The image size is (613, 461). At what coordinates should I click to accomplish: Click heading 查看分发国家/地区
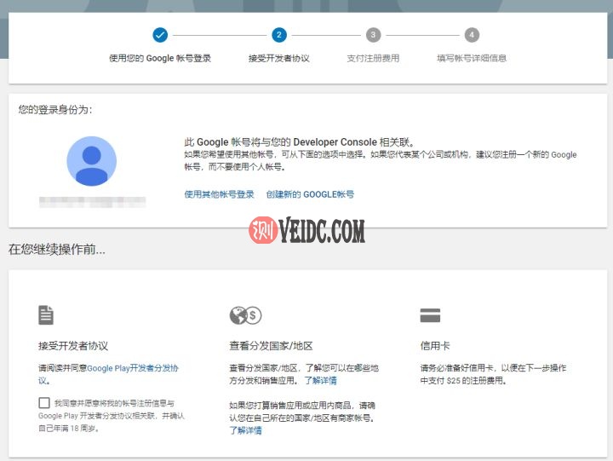click(271, 346)
